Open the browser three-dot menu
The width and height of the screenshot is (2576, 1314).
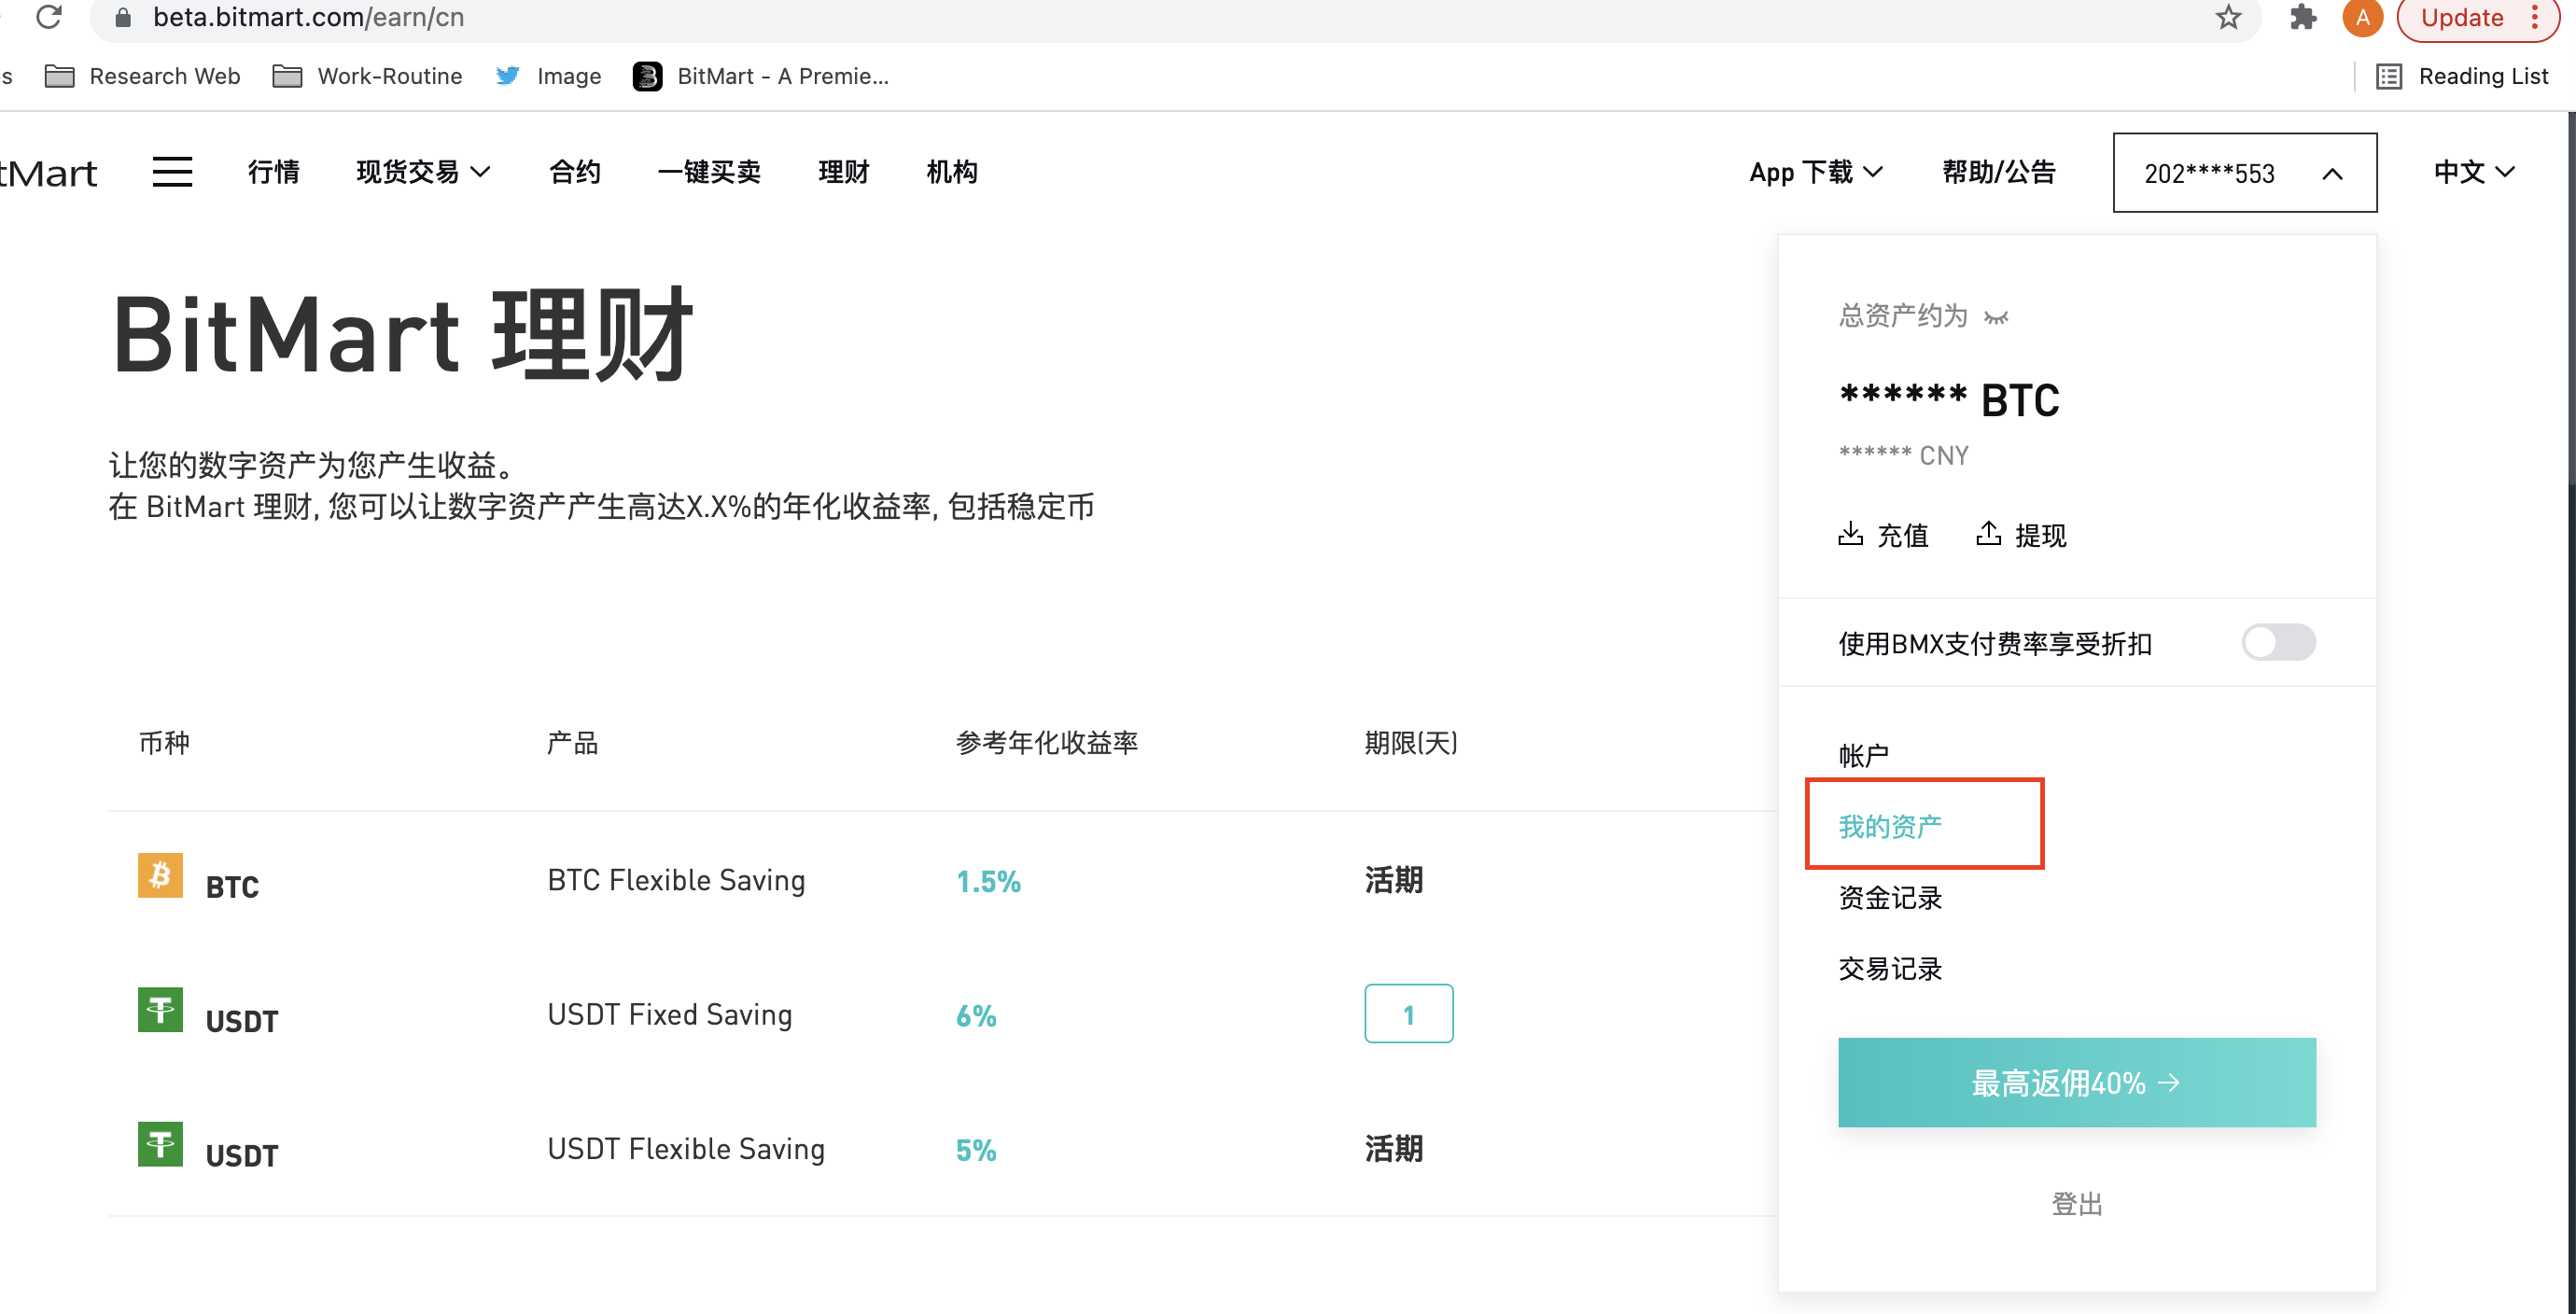coord(2535,17)
